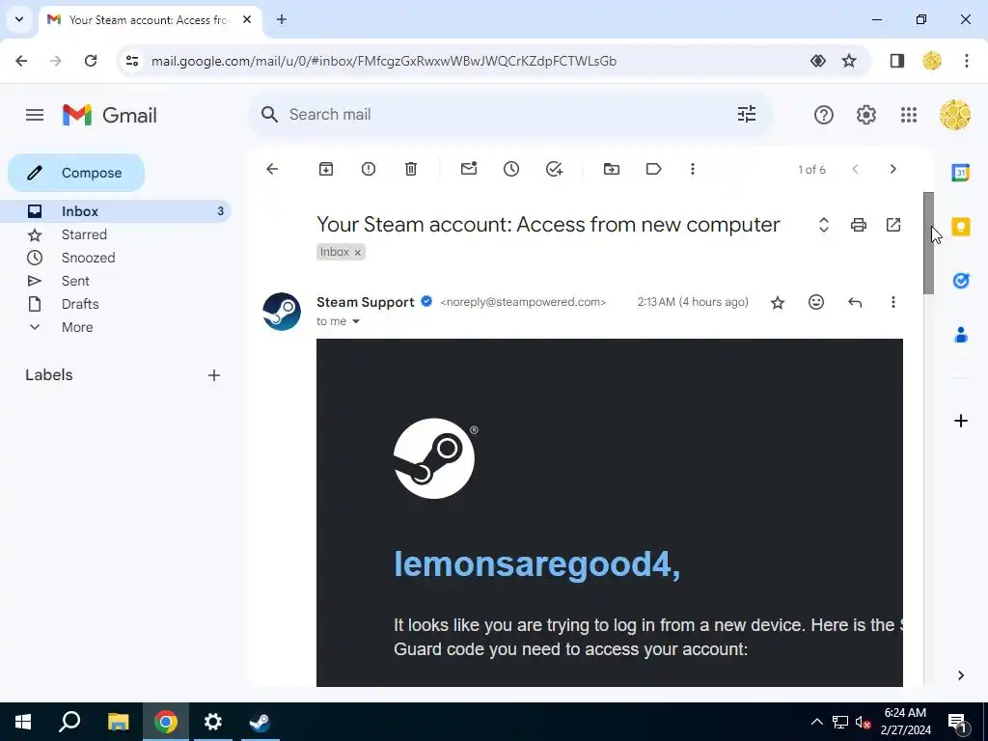The image size is (988, 741).
Task: View site information icon in address bar
Action: 132,61
